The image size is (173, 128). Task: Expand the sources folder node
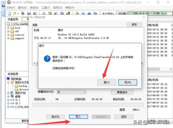click(8, 35)
